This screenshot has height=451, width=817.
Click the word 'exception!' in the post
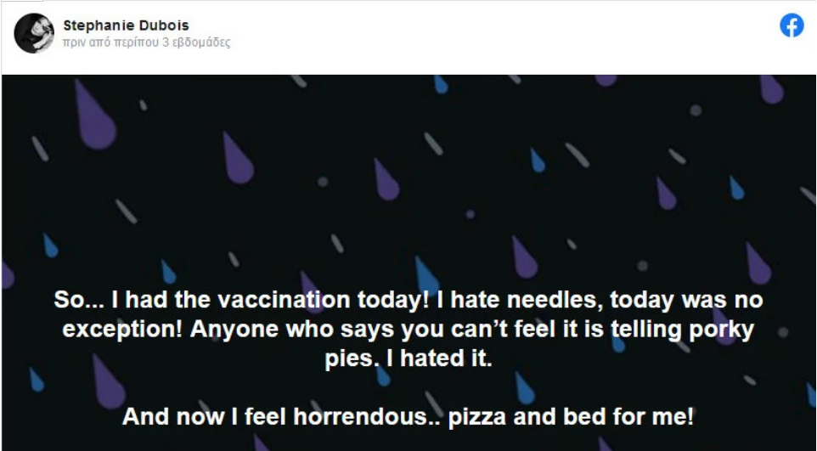123,330
